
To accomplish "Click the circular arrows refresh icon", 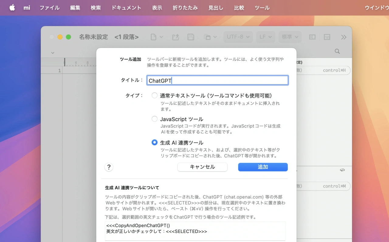I will 343,170.
